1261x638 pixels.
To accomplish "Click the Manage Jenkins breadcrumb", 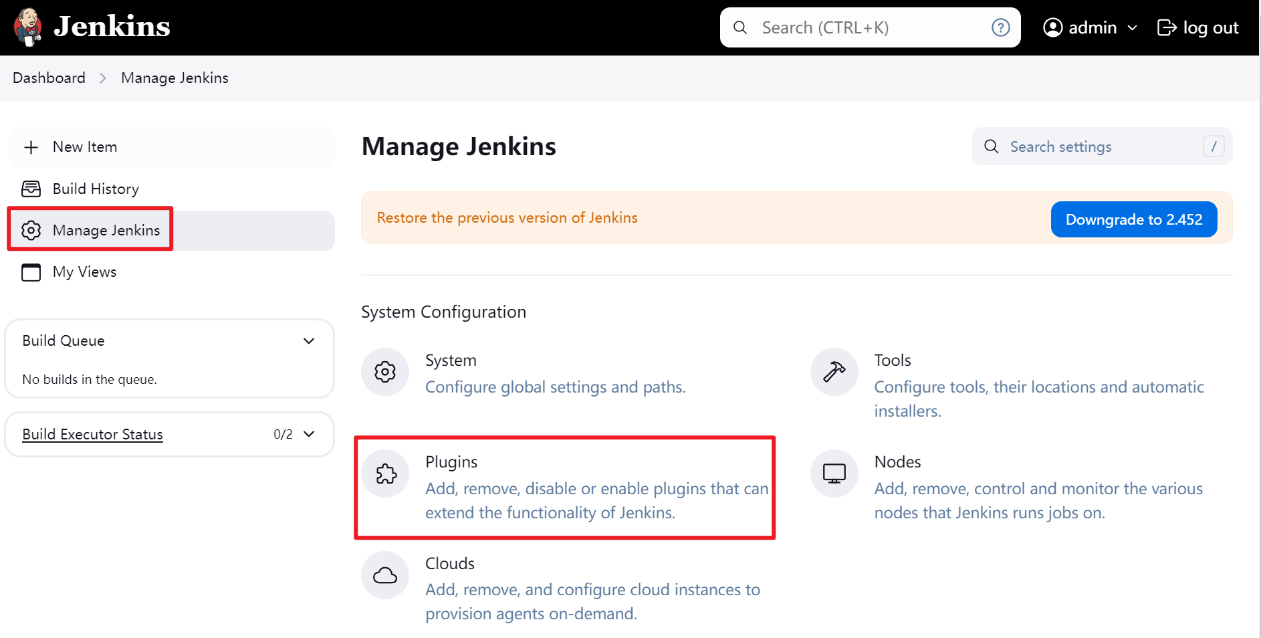I will point(175,78).
